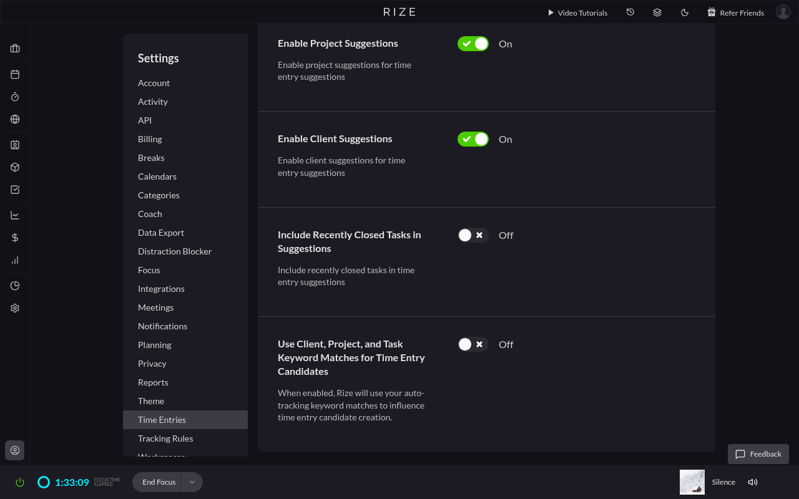Enable Include Recently Closed Tasks toggle
799x499 pixels.
(473, 235)
